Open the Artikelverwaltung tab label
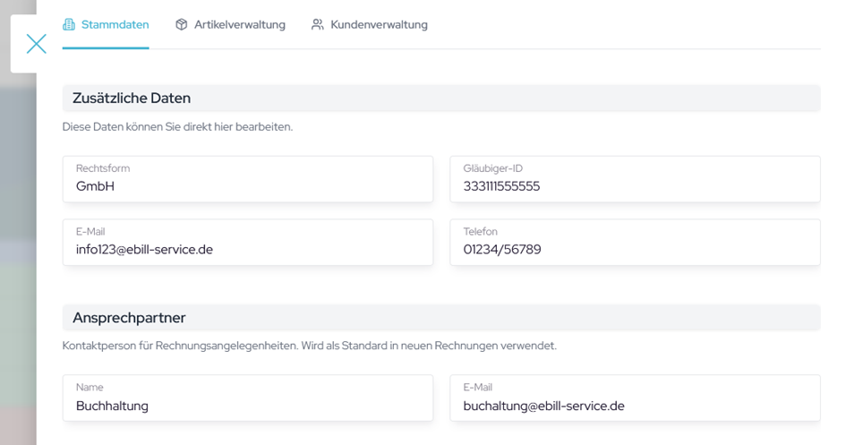846x445 pixels. point(239,25)
